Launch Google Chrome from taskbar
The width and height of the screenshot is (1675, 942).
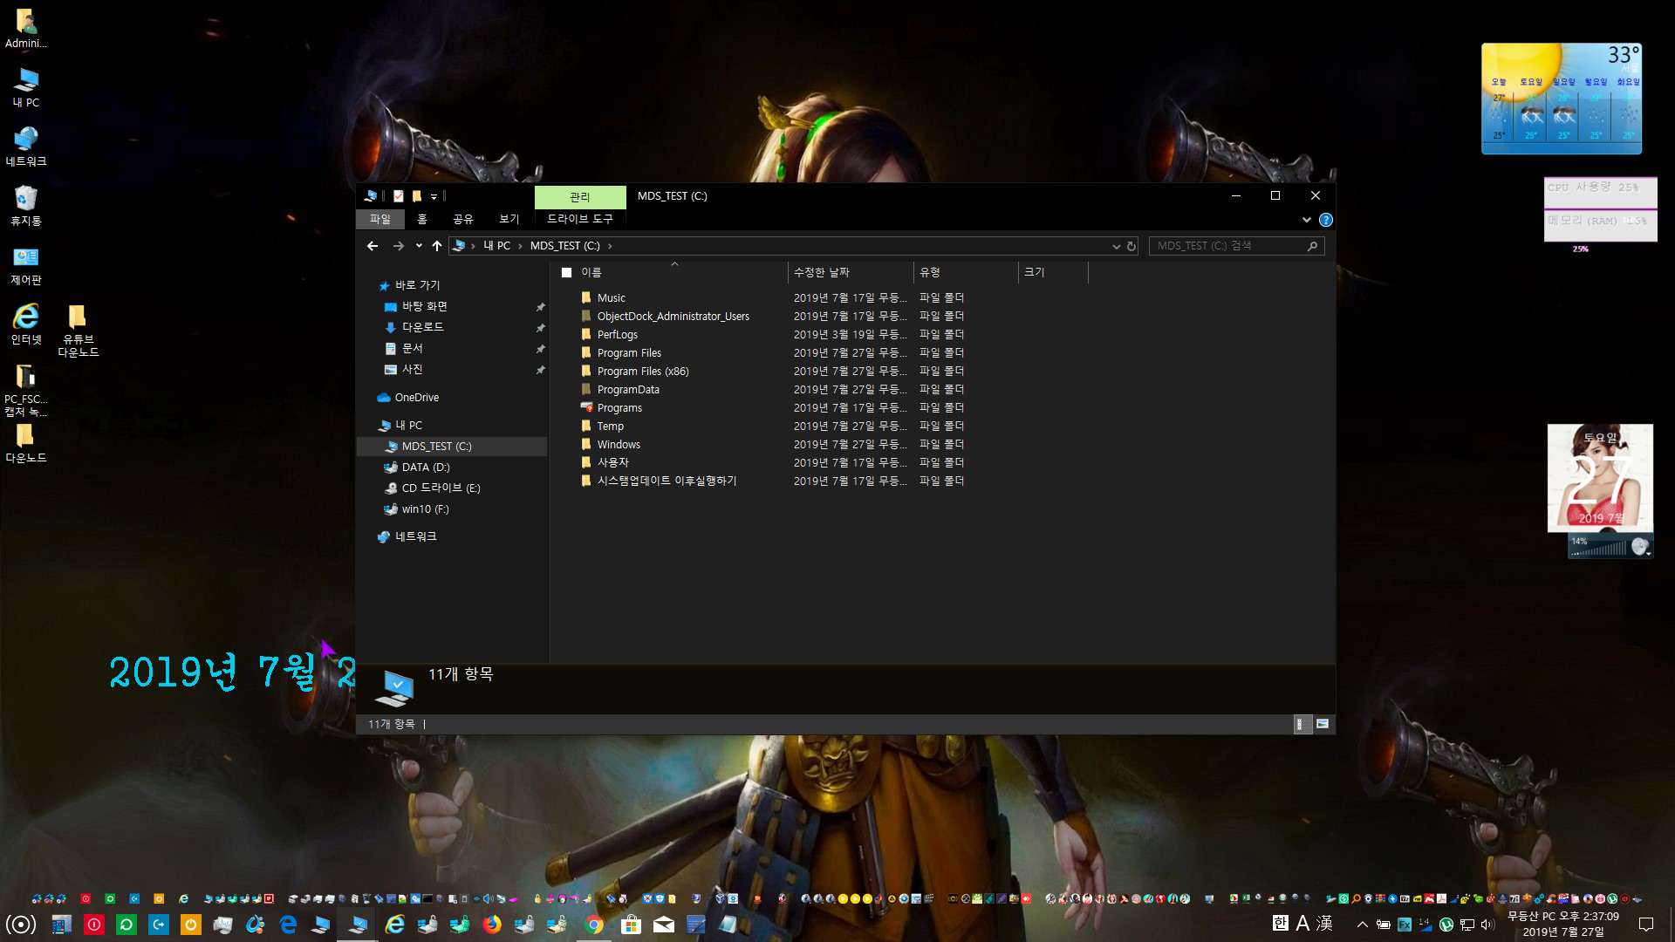[x=595, y=925]
